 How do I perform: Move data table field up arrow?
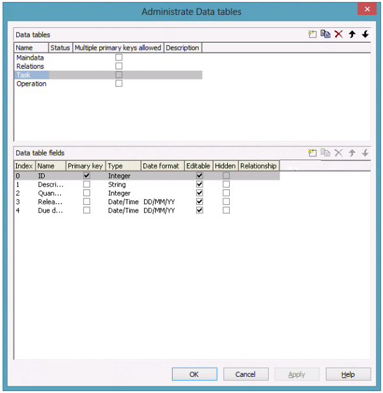click(352, 153)
